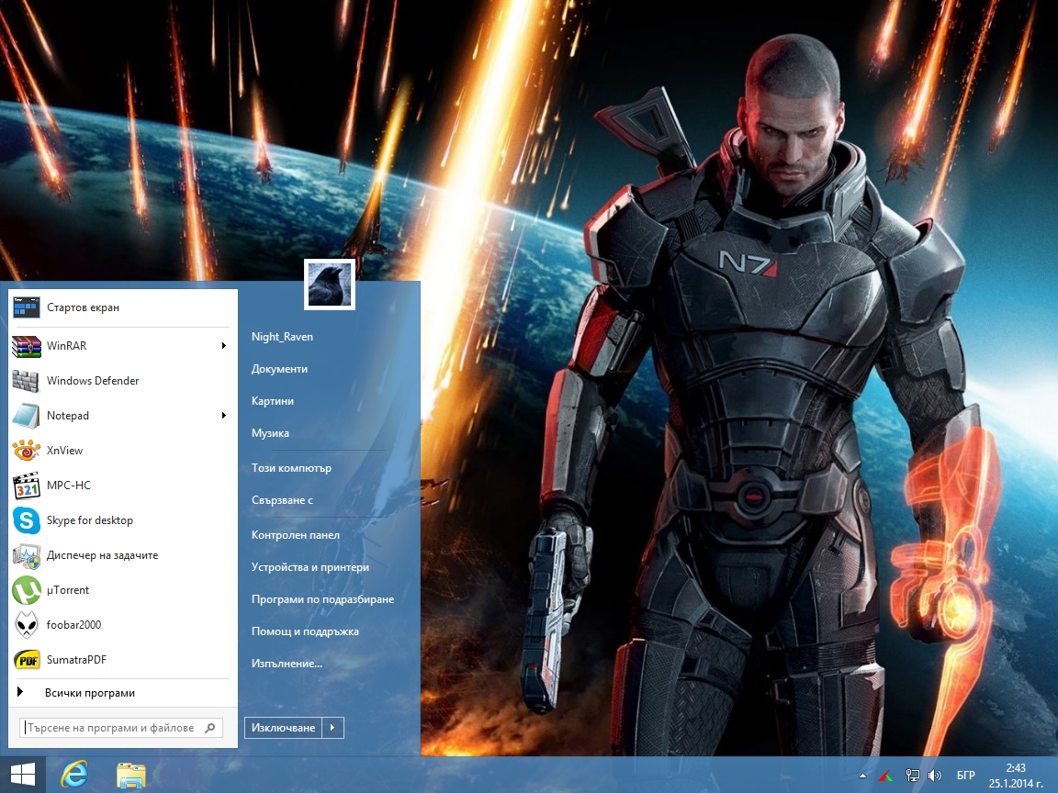Switch the БГР input language indicator
The height and width of the screenshot is (793, 1058).
tap(965, 776)
